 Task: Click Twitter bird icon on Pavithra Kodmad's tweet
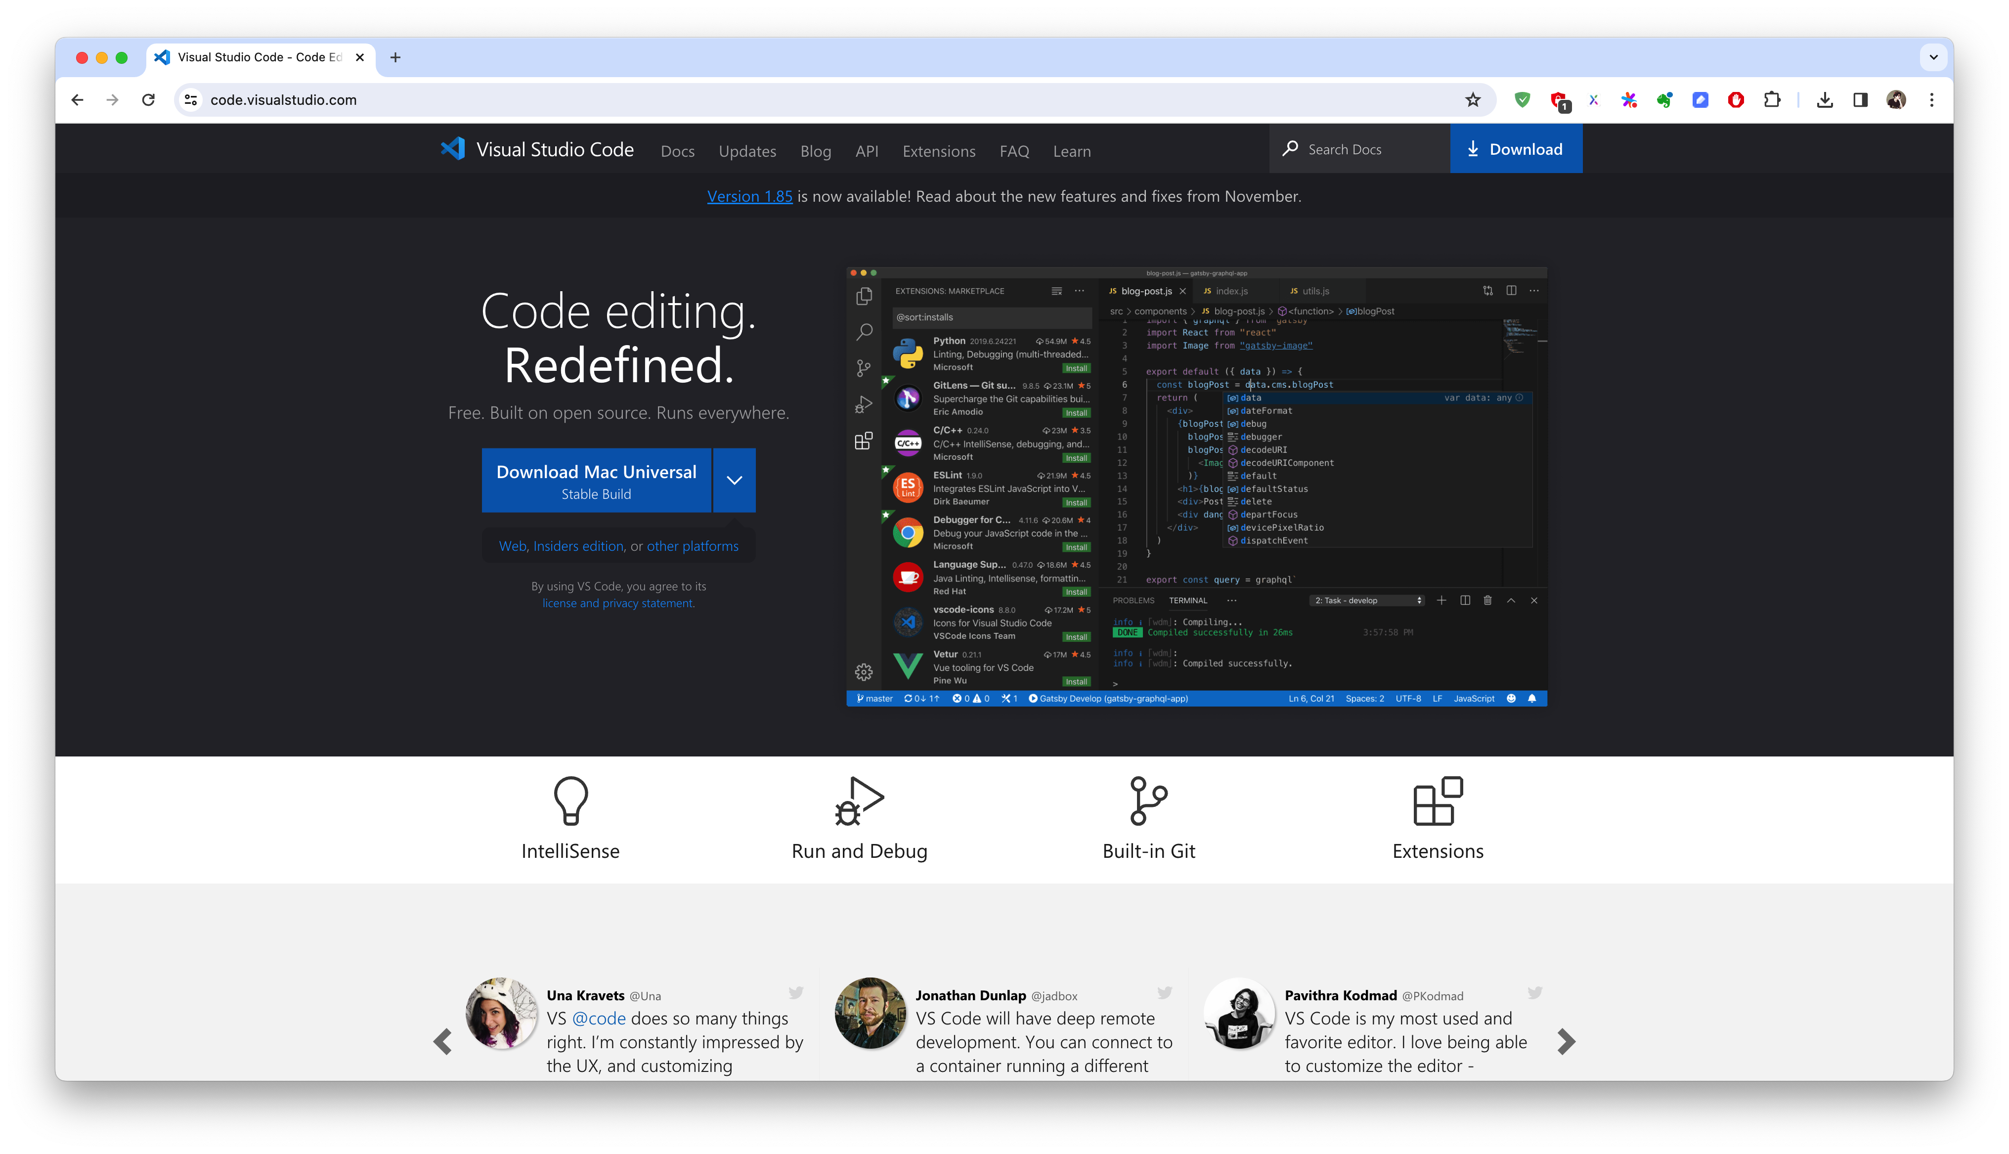point(1535,992)
